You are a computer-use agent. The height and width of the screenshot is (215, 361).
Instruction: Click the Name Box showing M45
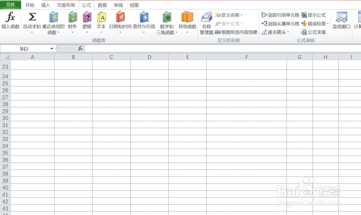click(25, 48)
